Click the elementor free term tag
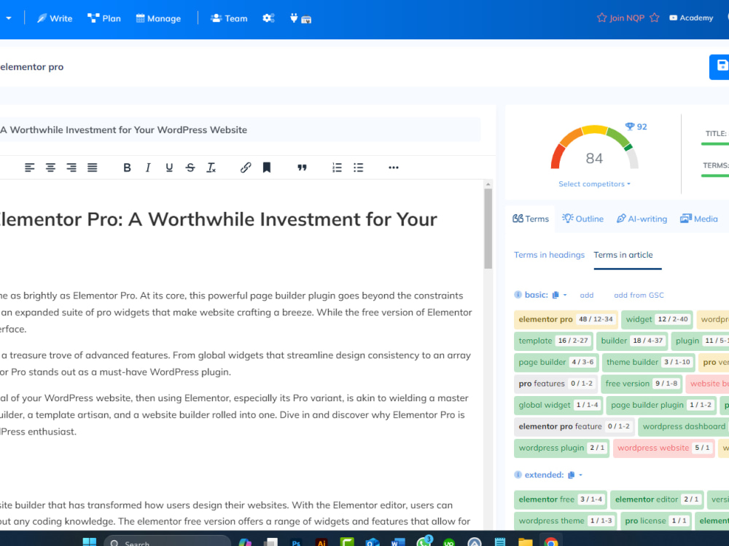This screenshot has width=729, height=546. click(x=560, y=499)
